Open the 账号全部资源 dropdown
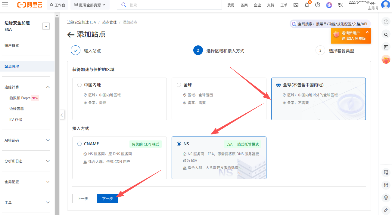The height and width of the screenshot is (215, 392). point(90,5)
